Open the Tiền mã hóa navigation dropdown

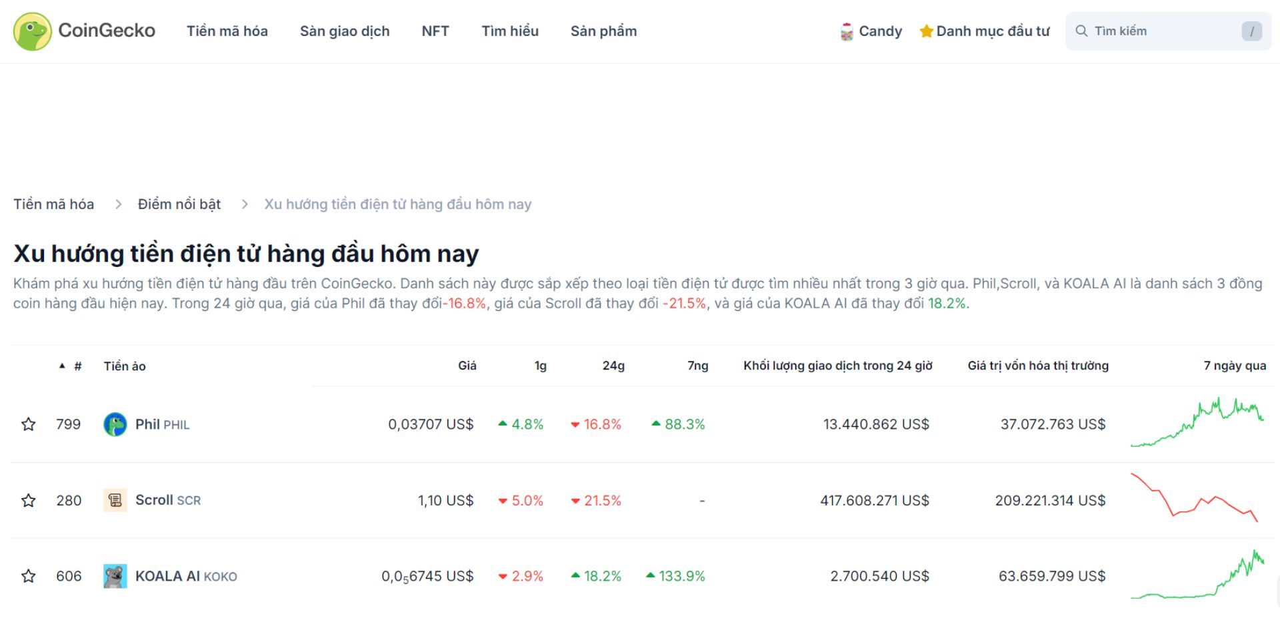(227, 31)
